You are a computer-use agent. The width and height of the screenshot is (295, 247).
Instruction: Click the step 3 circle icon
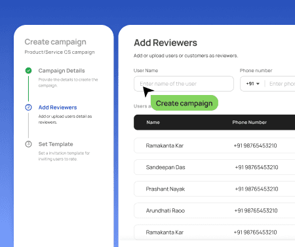click(28, 144)
